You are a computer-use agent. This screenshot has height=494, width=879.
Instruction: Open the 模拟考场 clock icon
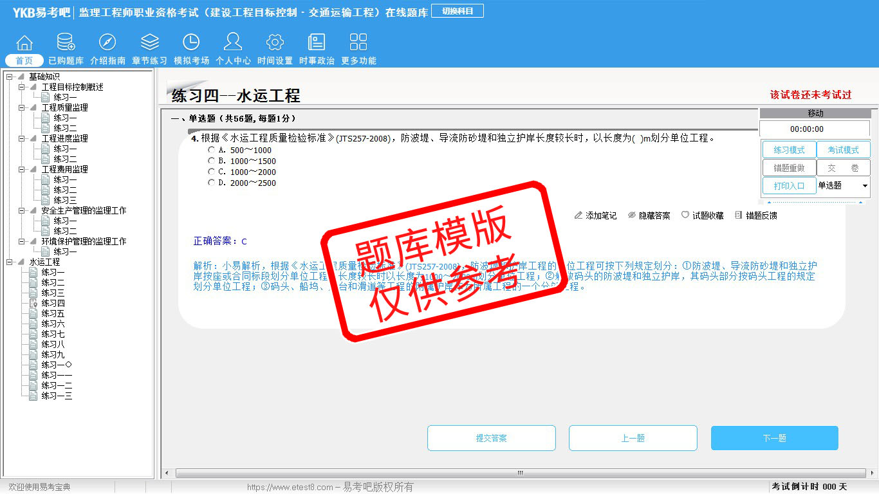(191, 42)
